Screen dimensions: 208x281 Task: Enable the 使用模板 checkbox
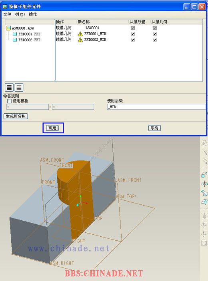[9, 101]
